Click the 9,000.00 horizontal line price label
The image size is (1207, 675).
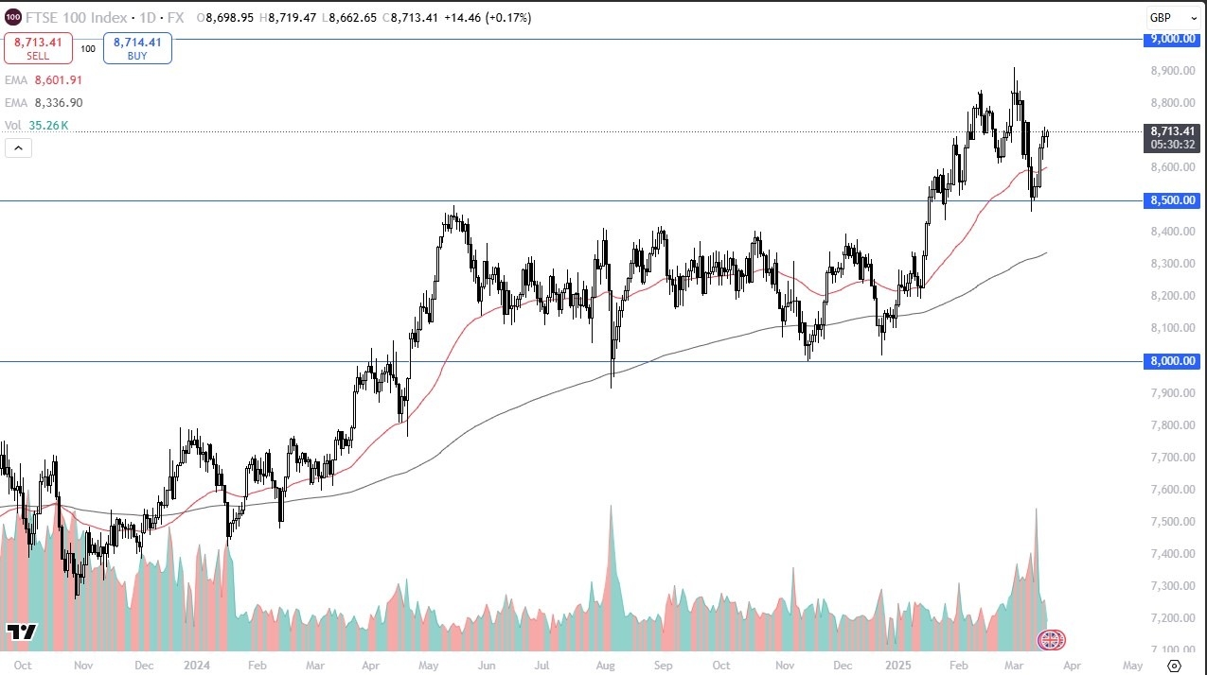coord(1172,39)
